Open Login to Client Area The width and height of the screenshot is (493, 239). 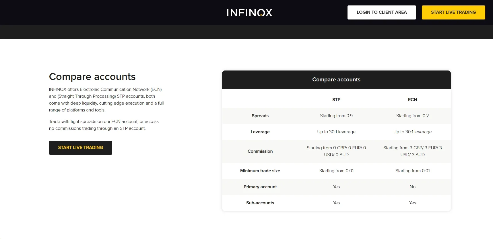pos(382,12)
